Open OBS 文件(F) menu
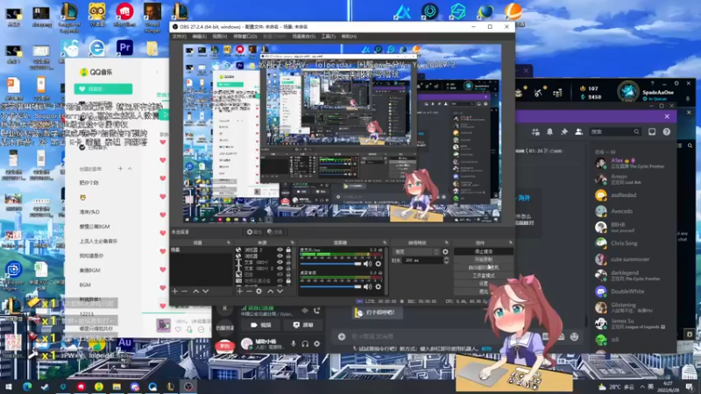701x394 pixels. tap(180, 36)
